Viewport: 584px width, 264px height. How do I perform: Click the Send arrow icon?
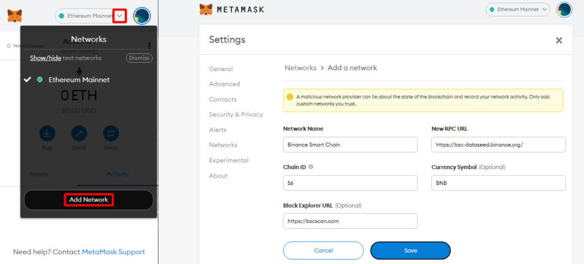[79, 134]
